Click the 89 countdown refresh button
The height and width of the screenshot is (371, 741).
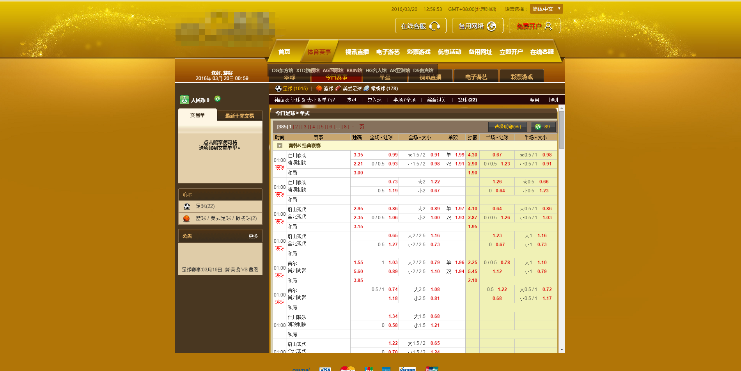543,127
